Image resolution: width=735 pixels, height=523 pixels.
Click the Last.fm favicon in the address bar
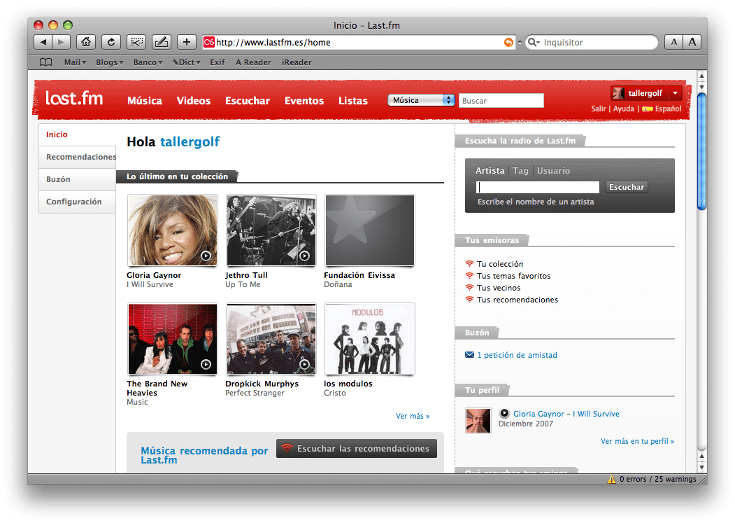click(x=209, y=42)
